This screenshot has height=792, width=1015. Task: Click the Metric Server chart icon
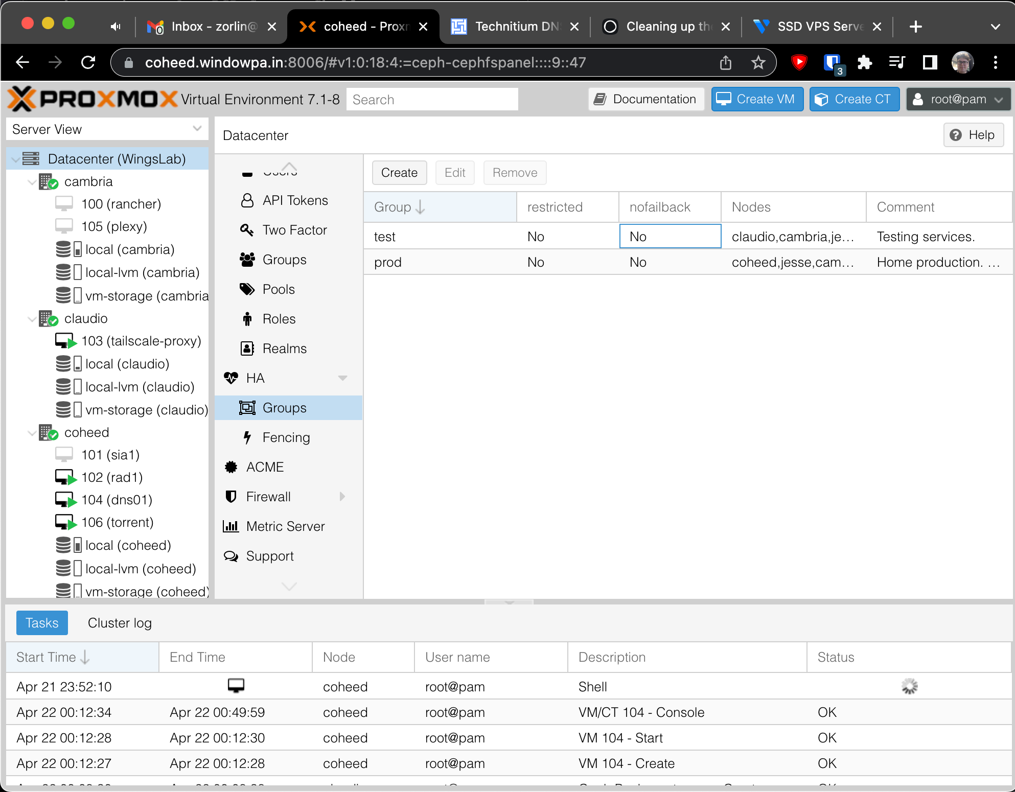point(231,526)
